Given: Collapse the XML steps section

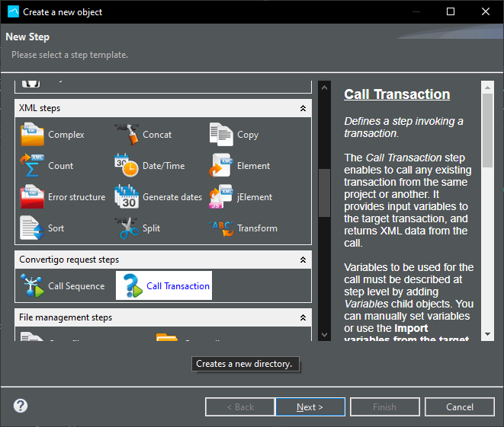Looking at the screenshot, I should click(x=303, y=108).
